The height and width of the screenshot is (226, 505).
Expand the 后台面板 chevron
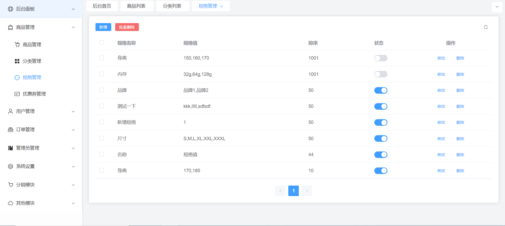73,9
